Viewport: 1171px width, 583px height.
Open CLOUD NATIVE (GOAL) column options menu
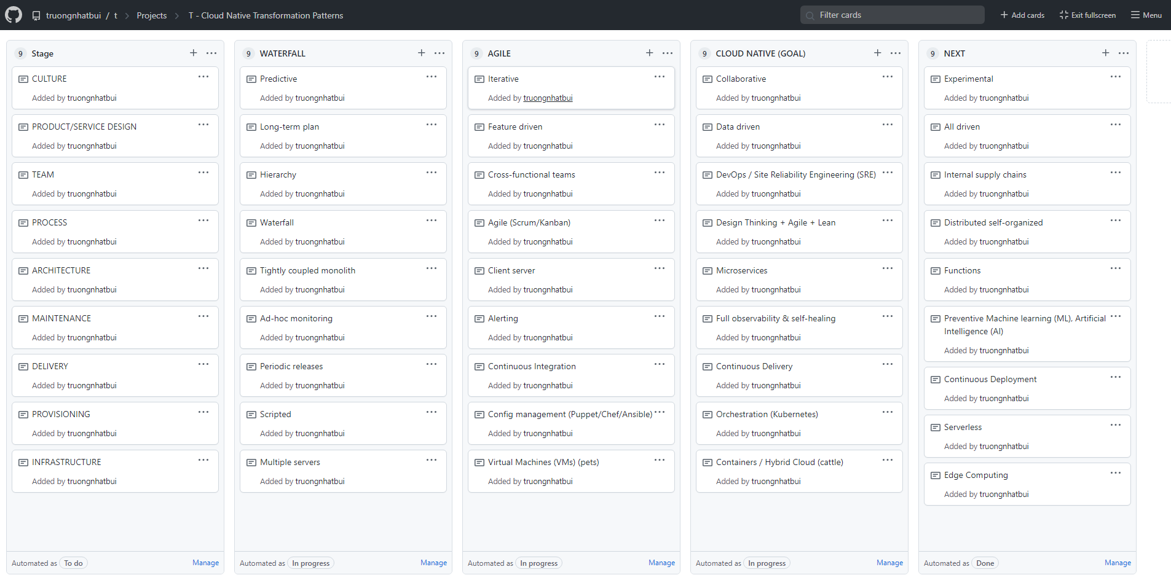coord(896,53)
